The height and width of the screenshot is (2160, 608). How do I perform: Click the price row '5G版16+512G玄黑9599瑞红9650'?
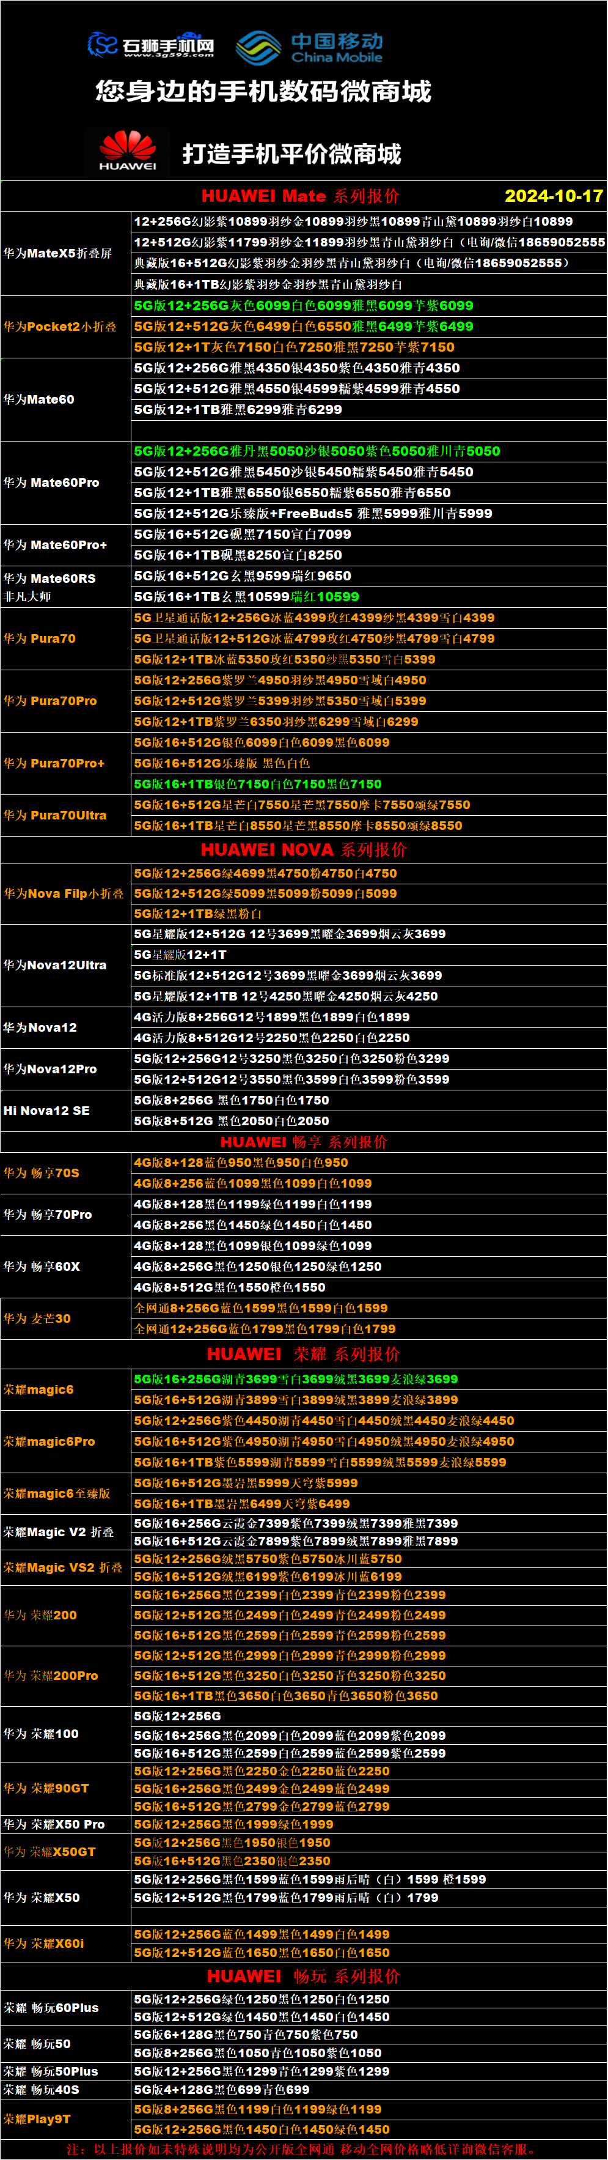[368, 576]
